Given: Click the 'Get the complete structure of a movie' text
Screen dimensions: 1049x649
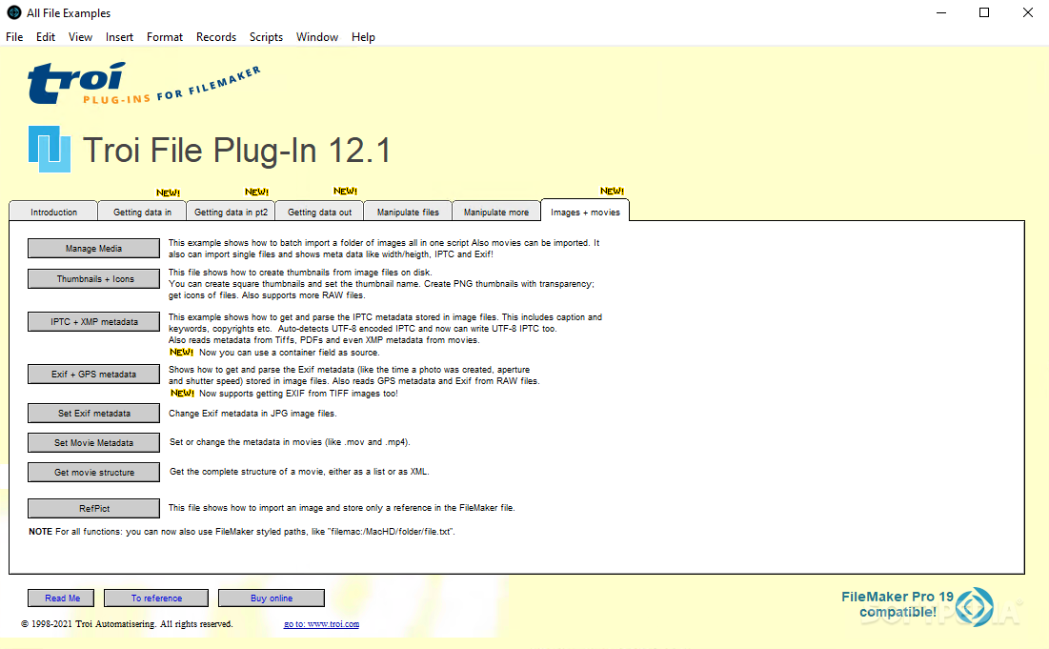Looking at the screenshot, I should [299, 472].
